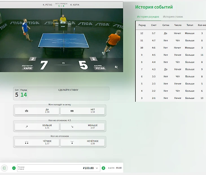
Task: Click the single-ball icon for НЕЧЁТНОЕ
Action: click(x=72, y=142)
